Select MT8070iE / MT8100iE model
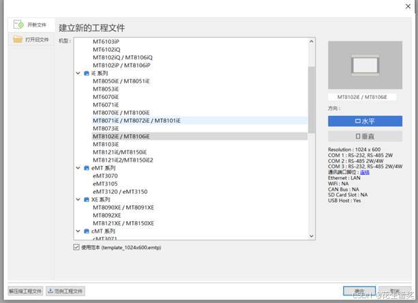The width and height of the screenshot is (418, 303). tap(121, 113)
